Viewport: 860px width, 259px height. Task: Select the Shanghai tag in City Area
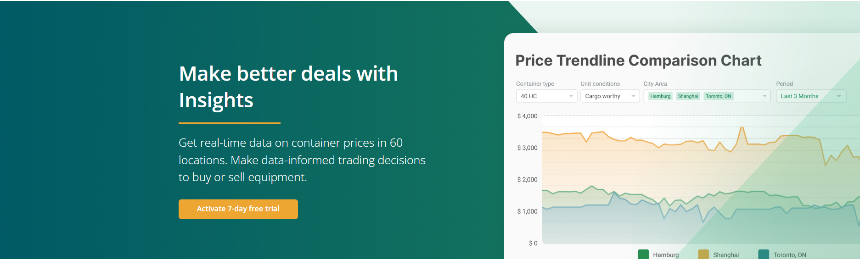click(x=688, y=96)
